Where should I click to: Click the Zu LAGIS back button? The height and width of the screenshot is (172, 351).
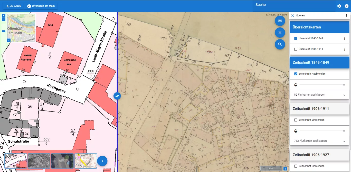[14, 6]
